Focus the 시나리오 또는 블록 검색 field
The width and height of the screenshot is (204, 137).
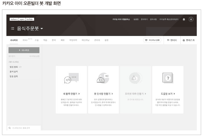click(x=24, y=128)
